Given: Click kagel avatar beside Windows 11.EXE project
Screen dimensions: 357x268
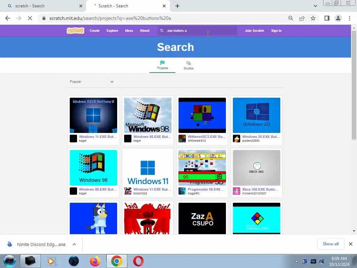Looking at the screenshot, I should (x=73, y=139).
